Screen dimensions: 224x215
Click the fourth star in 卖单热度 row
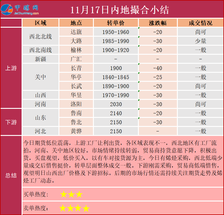pos(86,208)
